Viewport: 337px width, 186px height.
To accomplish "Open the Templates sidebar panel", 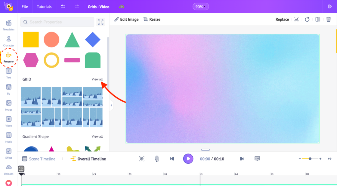I will (9, 25).
